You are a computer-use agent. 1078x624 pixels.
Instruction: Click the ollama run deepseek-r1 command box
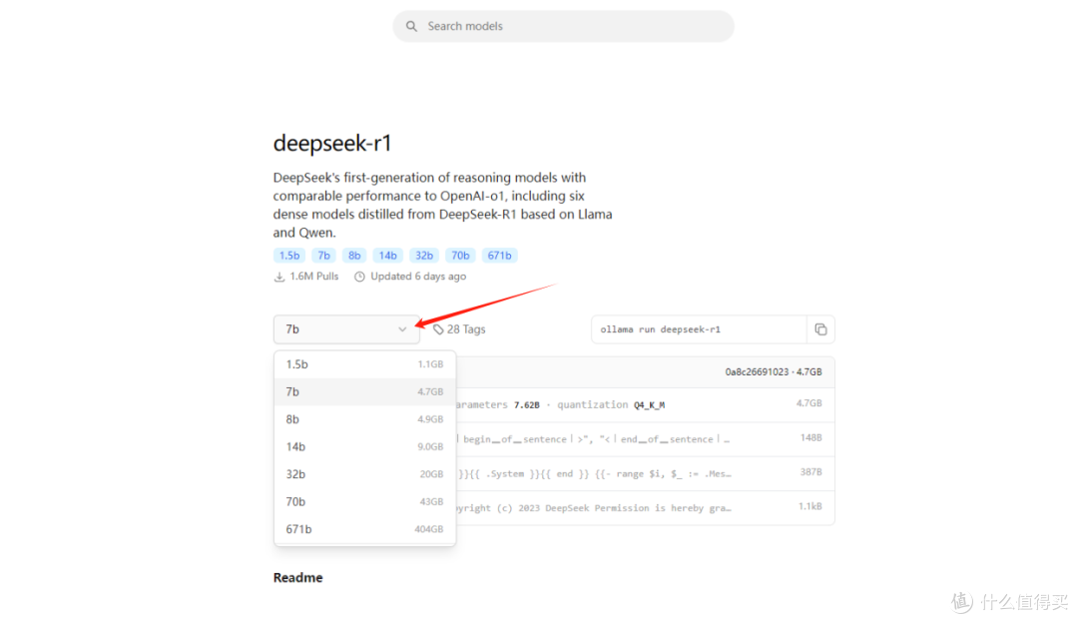point(699,329)
